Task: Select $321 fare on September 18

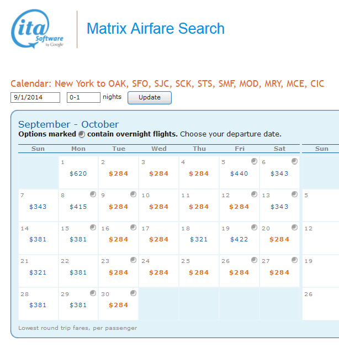Action: click(x=199, y=239)
